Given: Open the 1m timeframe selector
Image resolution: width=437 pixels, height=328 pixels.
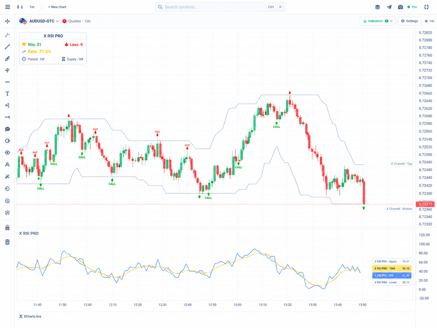Looking at the screenshot, I should 32,7.
